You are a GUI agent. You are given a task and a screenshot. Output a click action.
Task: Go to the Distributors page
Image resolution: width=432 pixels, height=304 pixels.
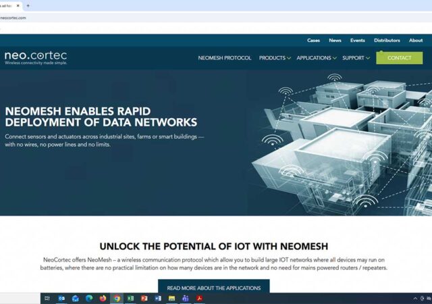(x=387, y=41)
